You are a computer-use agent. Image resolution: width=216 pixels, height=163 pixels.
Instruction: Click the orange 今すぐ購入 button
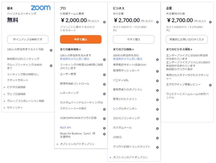(x=81, y=39)
